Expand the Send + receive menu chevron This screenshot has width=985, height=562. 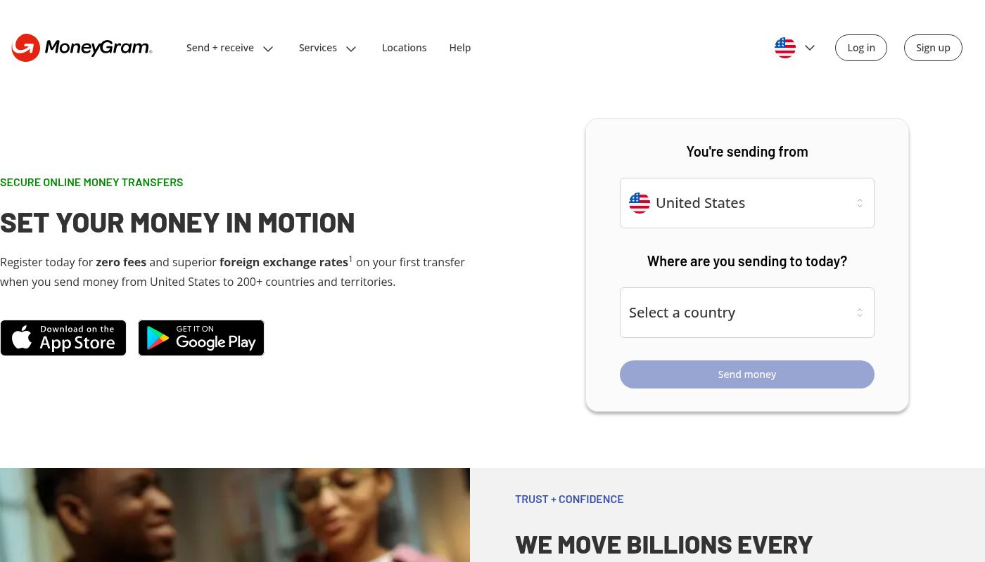[268, 48]
